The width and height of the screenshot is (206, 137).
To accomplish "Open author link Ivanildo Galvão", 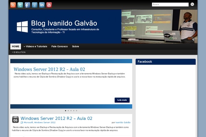I will coord(123,123).
